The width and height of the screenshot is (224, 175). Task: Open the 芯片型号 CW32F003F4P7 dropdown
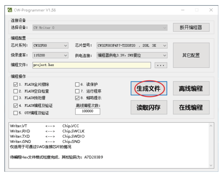pos(132,46)
